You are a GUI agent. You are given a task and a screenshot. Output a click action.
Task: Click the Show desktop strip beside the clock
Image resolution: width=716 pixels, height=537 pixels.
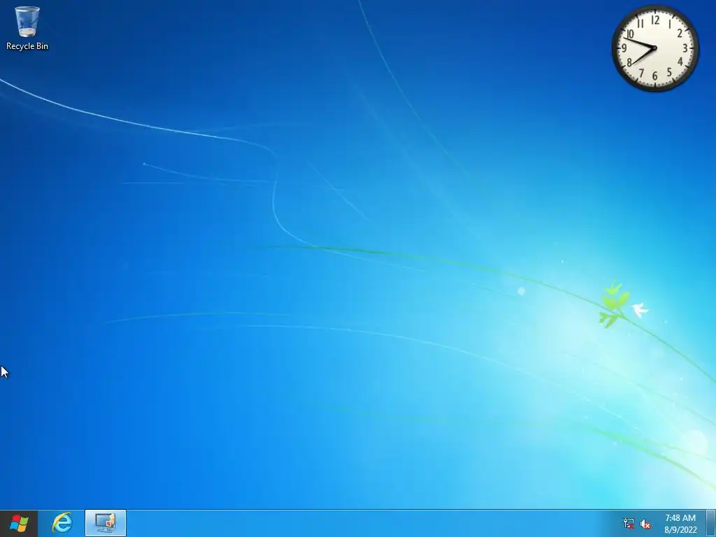tap(710, 523)
